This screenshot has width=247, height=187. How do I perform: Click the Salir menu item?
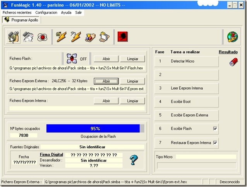tap(78, 13)
